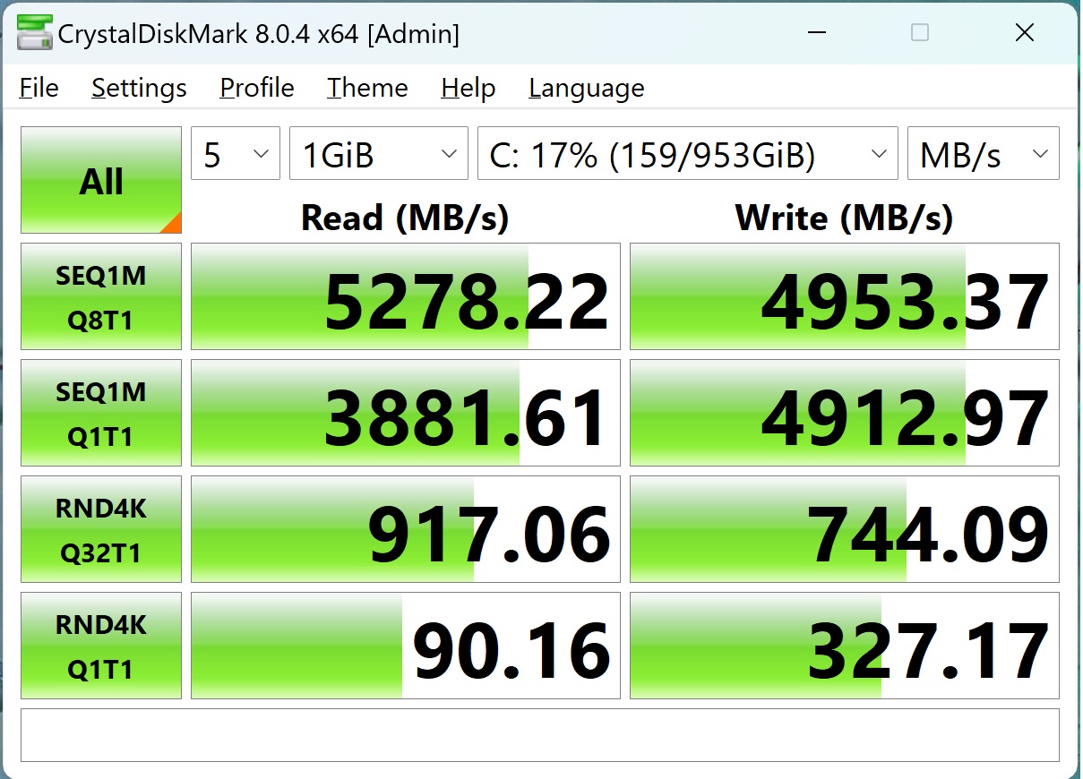
Task: Run all benchmarks with All button
Action: point(101,180)
